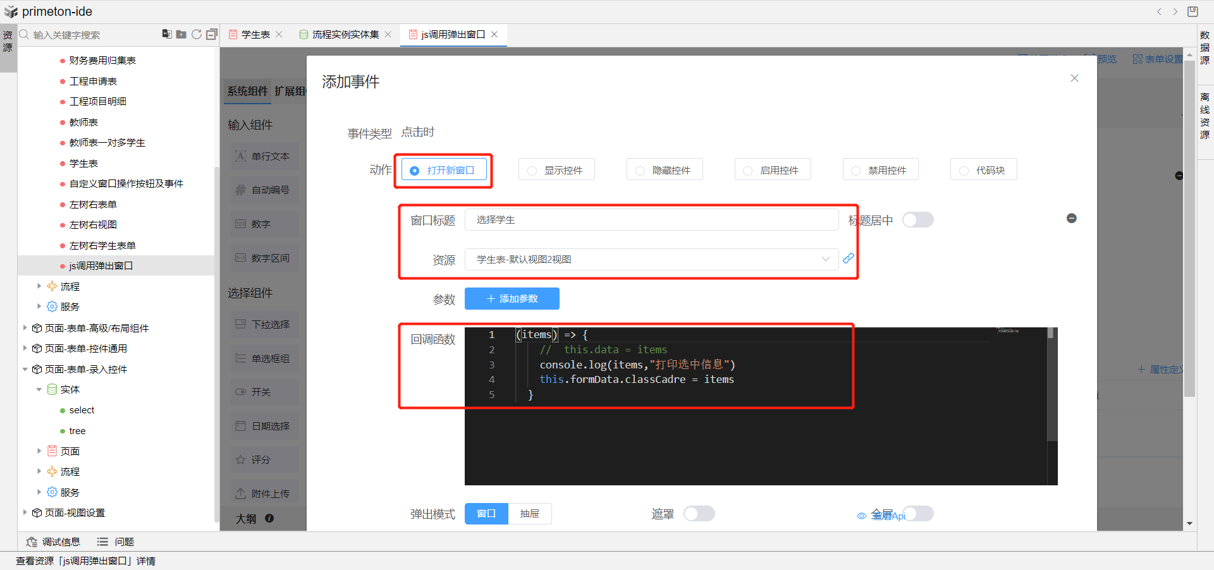Expand the 页面-视图设置 tree node
Viewport: 1214px width, 570px height.
[x=25, y=512]
